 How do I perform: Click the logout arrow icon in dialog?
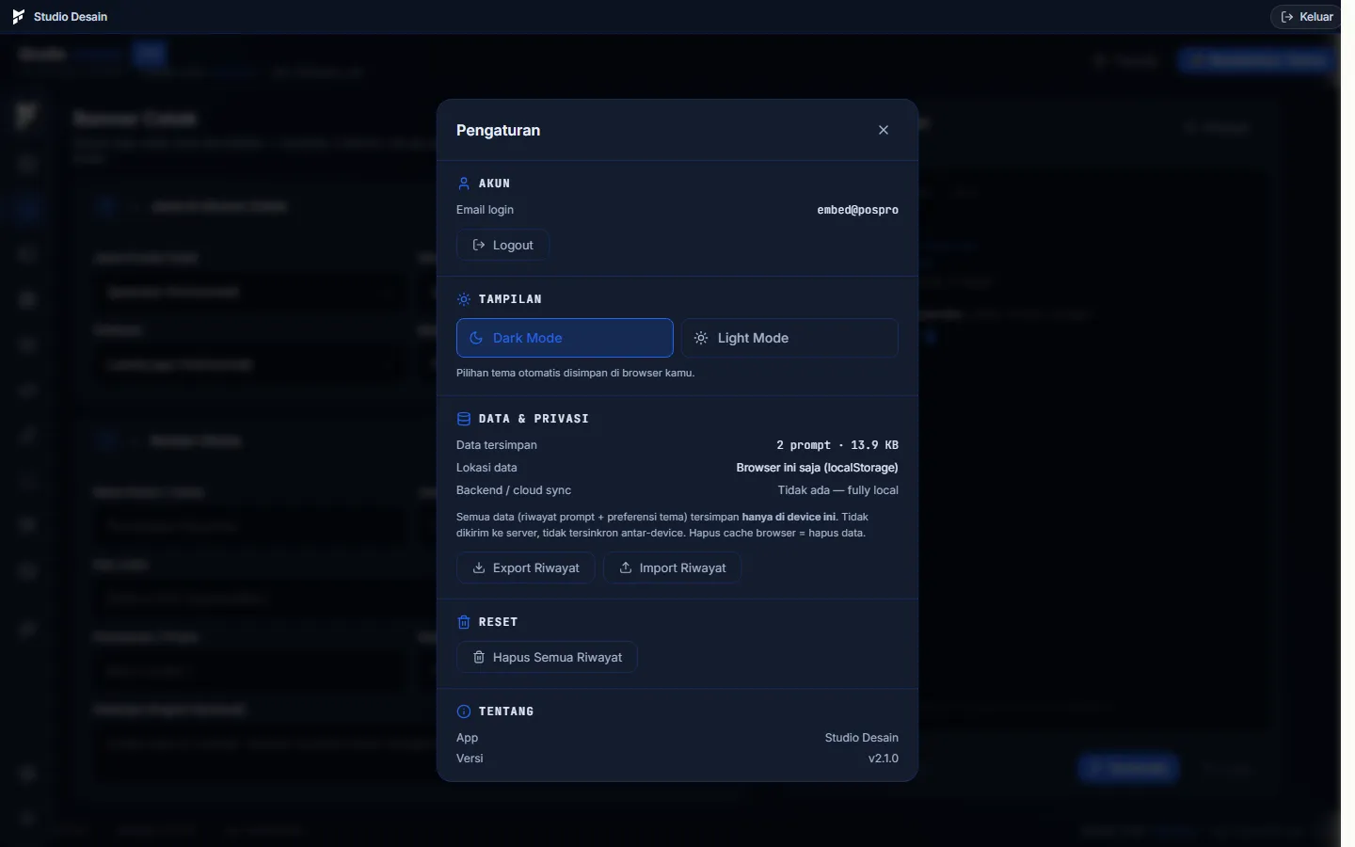pos(479,245)
